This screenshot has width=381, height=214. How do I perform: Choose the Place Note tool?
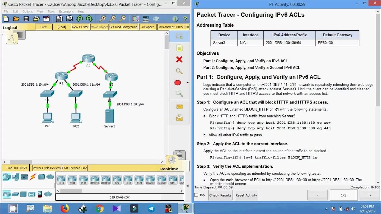click(179, 48)
